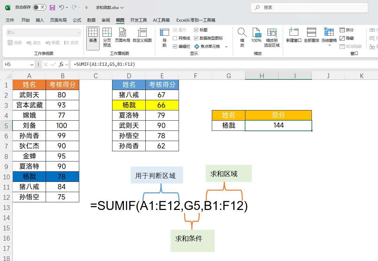Open Customize Quick Access Toolbar dropdown
Screen dimensions: 378x261
(86, 8)
